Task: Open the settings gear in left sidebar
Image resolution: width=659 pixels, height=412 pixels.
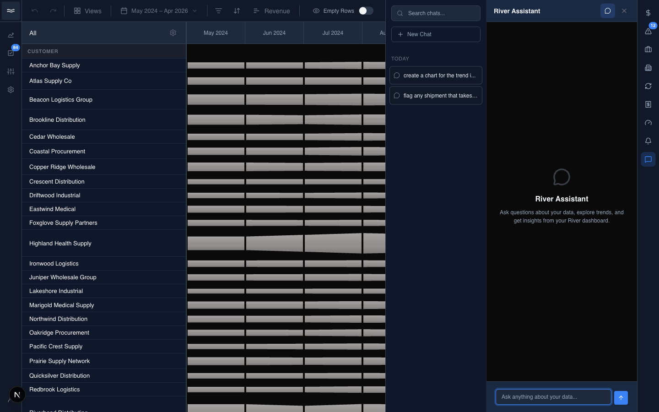Action: 11,90
